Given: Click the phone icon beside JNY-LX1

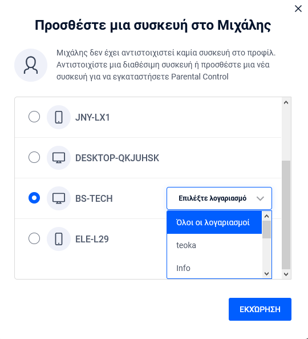Looking at the screenshot, I should click(x=59, y=117).
